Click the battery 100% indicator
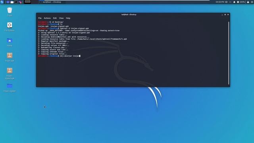Image resolution: width=254 pixels, height=143 pixels. (x=241, y=2)
